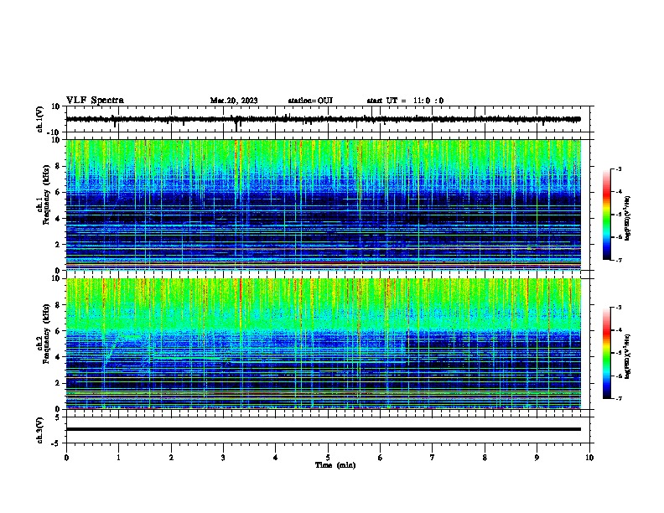This screenshot has width=664, height=513.
Task: Click the ch.1 voltage waveform trace
Action: pos(324,119)
